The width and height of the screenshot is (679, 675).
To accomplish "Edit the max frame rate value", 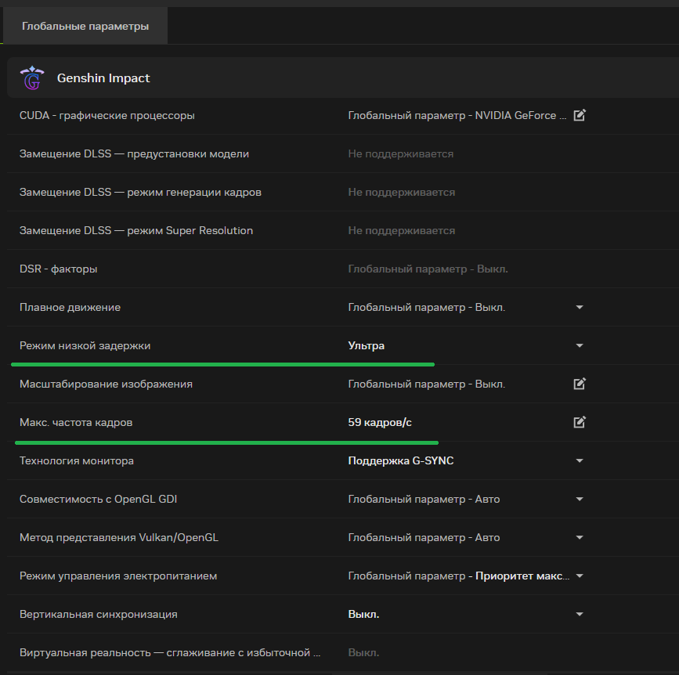I will (x=580, y=422).
